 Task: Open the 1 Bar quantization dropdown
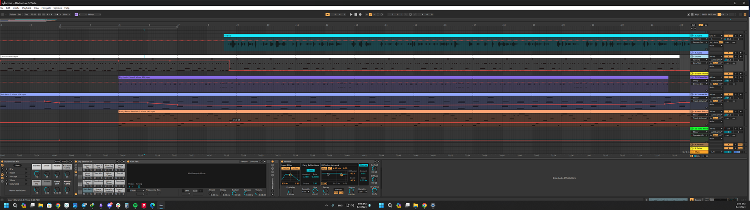coord(66,14)
